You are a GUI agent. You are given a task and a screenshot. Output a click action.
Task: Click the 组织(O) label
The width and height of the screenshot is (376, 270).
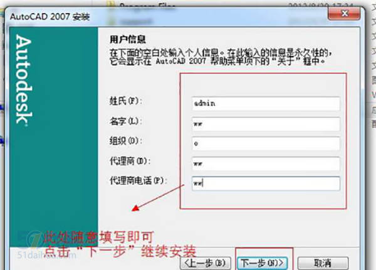(126, 141)
